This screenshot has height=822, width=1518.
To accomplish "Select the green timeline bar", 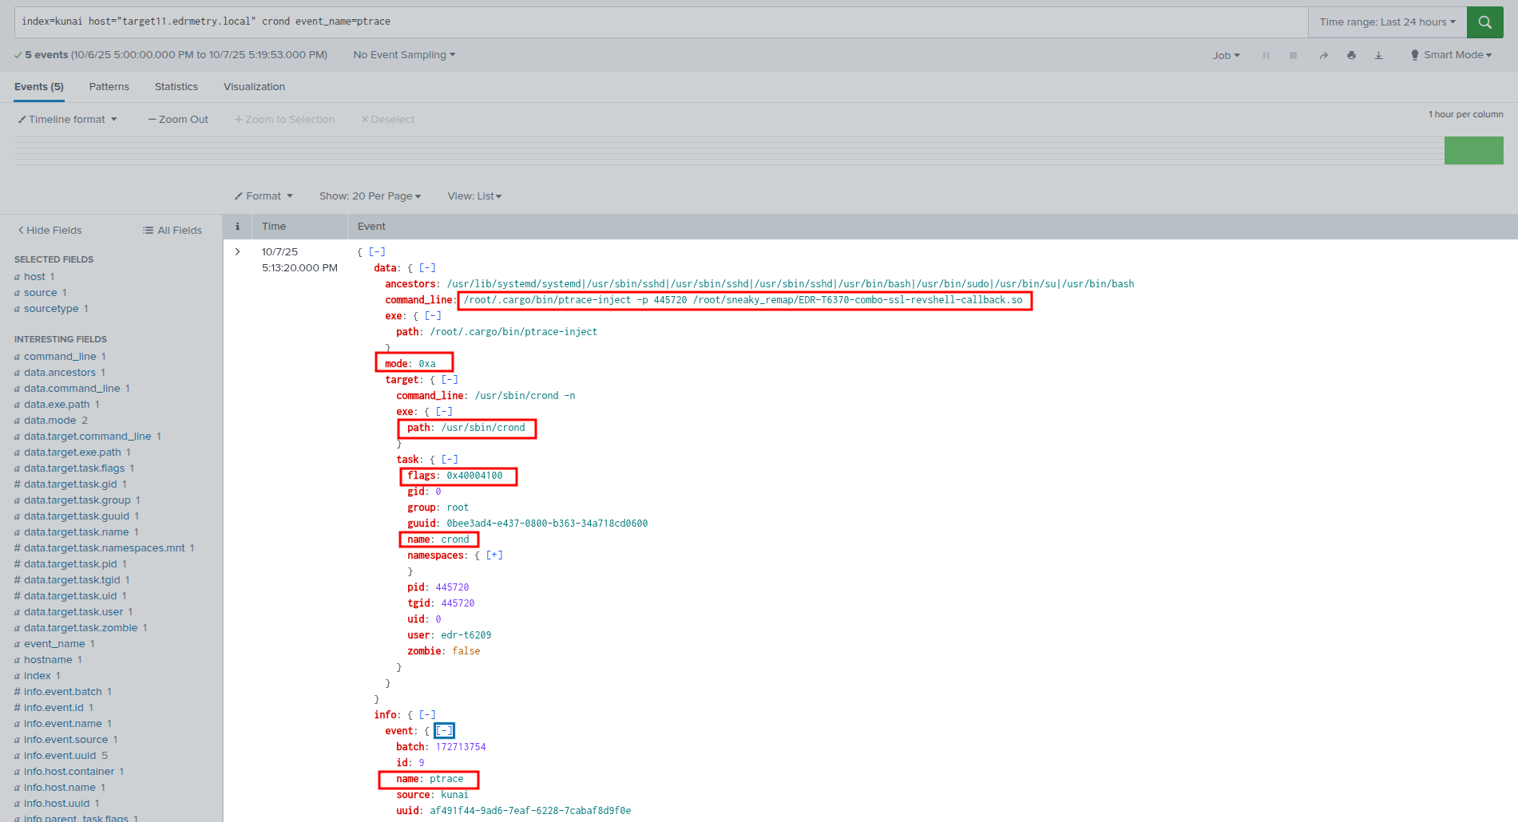I will pyautogui.click(x=1473, y=150).
